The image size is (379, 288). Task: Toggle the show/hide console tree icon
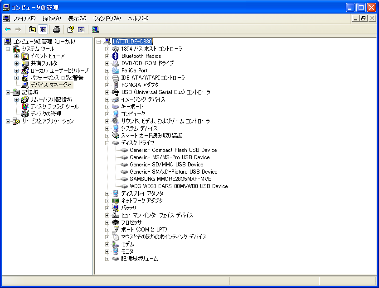[43, 29]
